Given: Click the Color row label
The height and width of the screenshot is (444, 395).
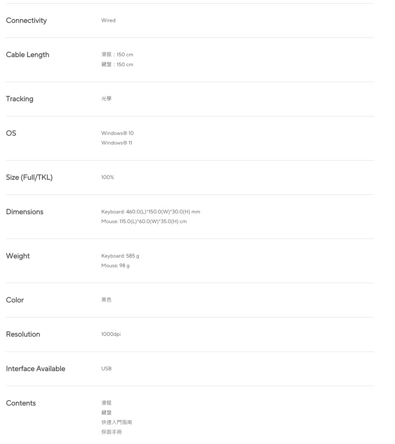Looking at the screenshot, I should (15, 300).
